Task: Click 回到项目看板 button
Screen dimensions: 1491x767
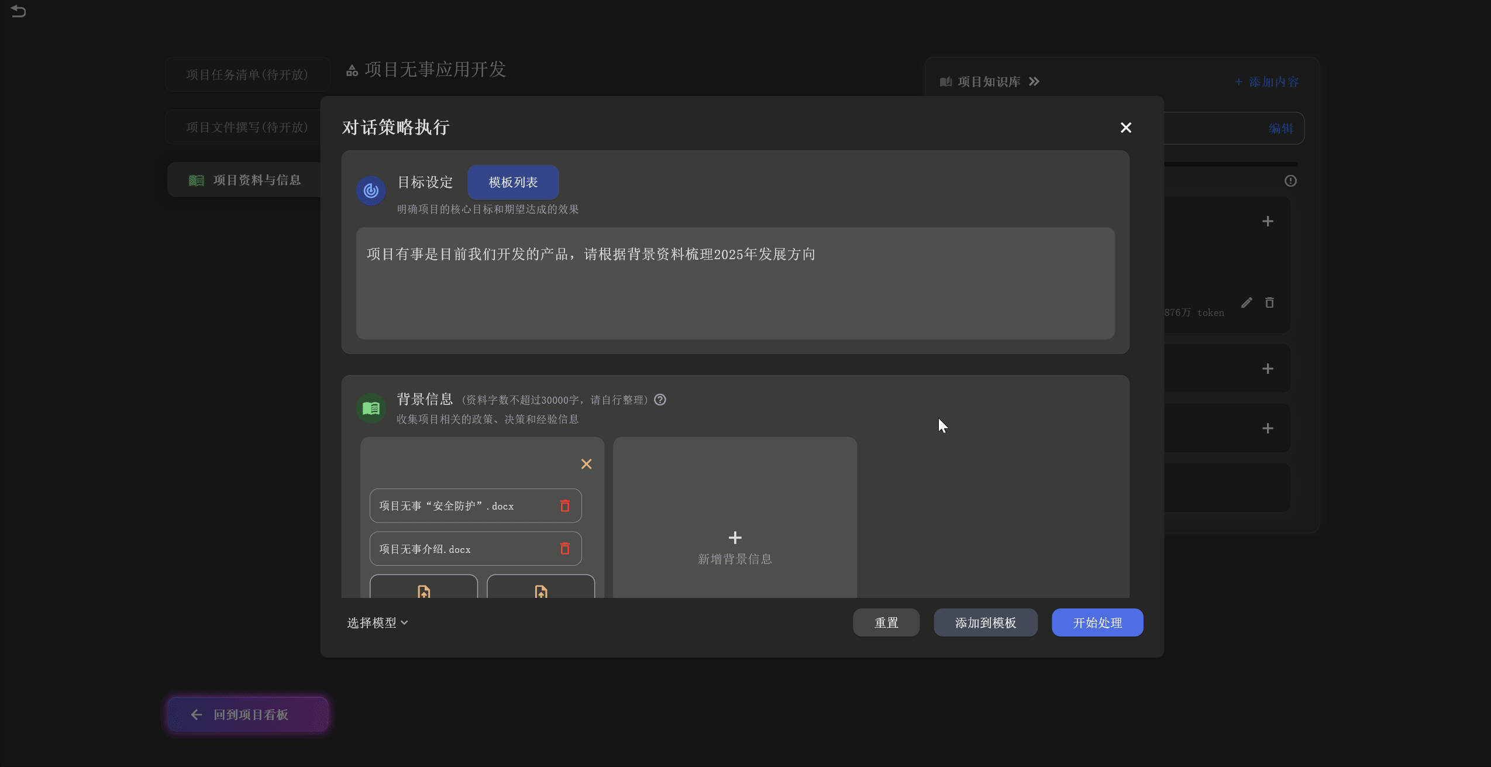Action: click(247, 714)
